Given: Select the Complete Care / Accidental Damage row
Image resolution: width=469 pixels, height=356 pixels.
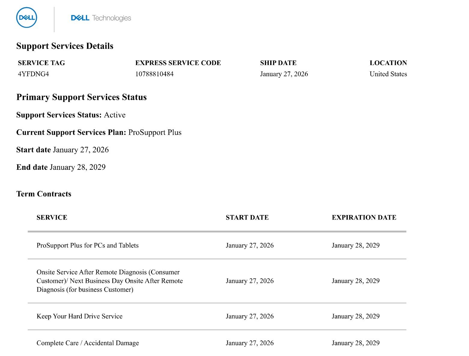Looking at the screenshot, I should (x=217, y=343).
